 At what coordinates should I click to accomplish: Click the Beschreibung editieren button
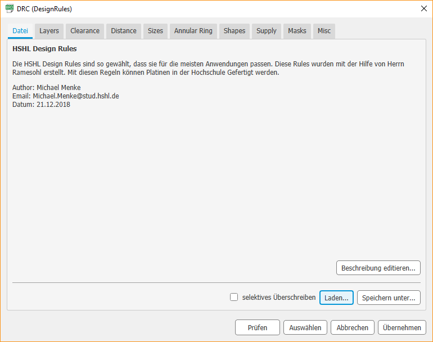(x=378, y=268)
